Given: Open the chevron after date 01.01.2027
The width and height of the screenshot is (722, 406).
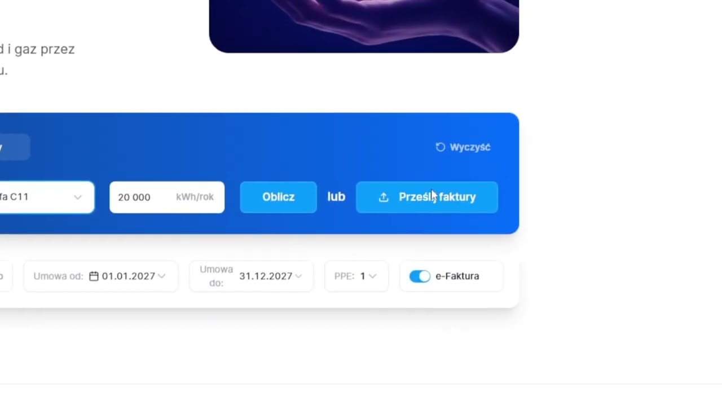Looking at the screenshot, I should pos(162,276).
